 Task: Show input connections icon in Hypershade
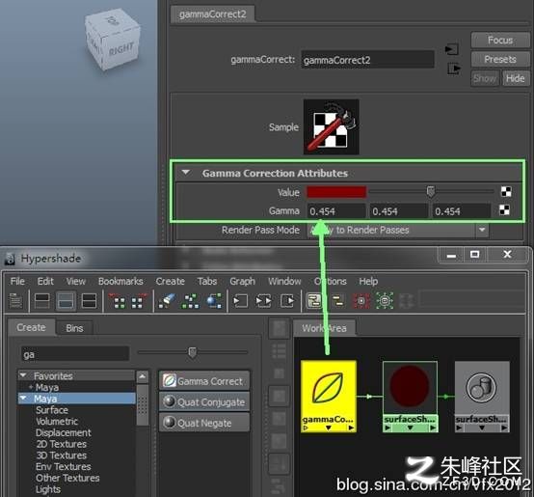pos(240,301)
